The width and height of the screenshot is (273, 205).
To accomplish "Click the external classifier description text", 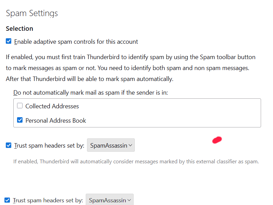I will [x=136, y=162].
